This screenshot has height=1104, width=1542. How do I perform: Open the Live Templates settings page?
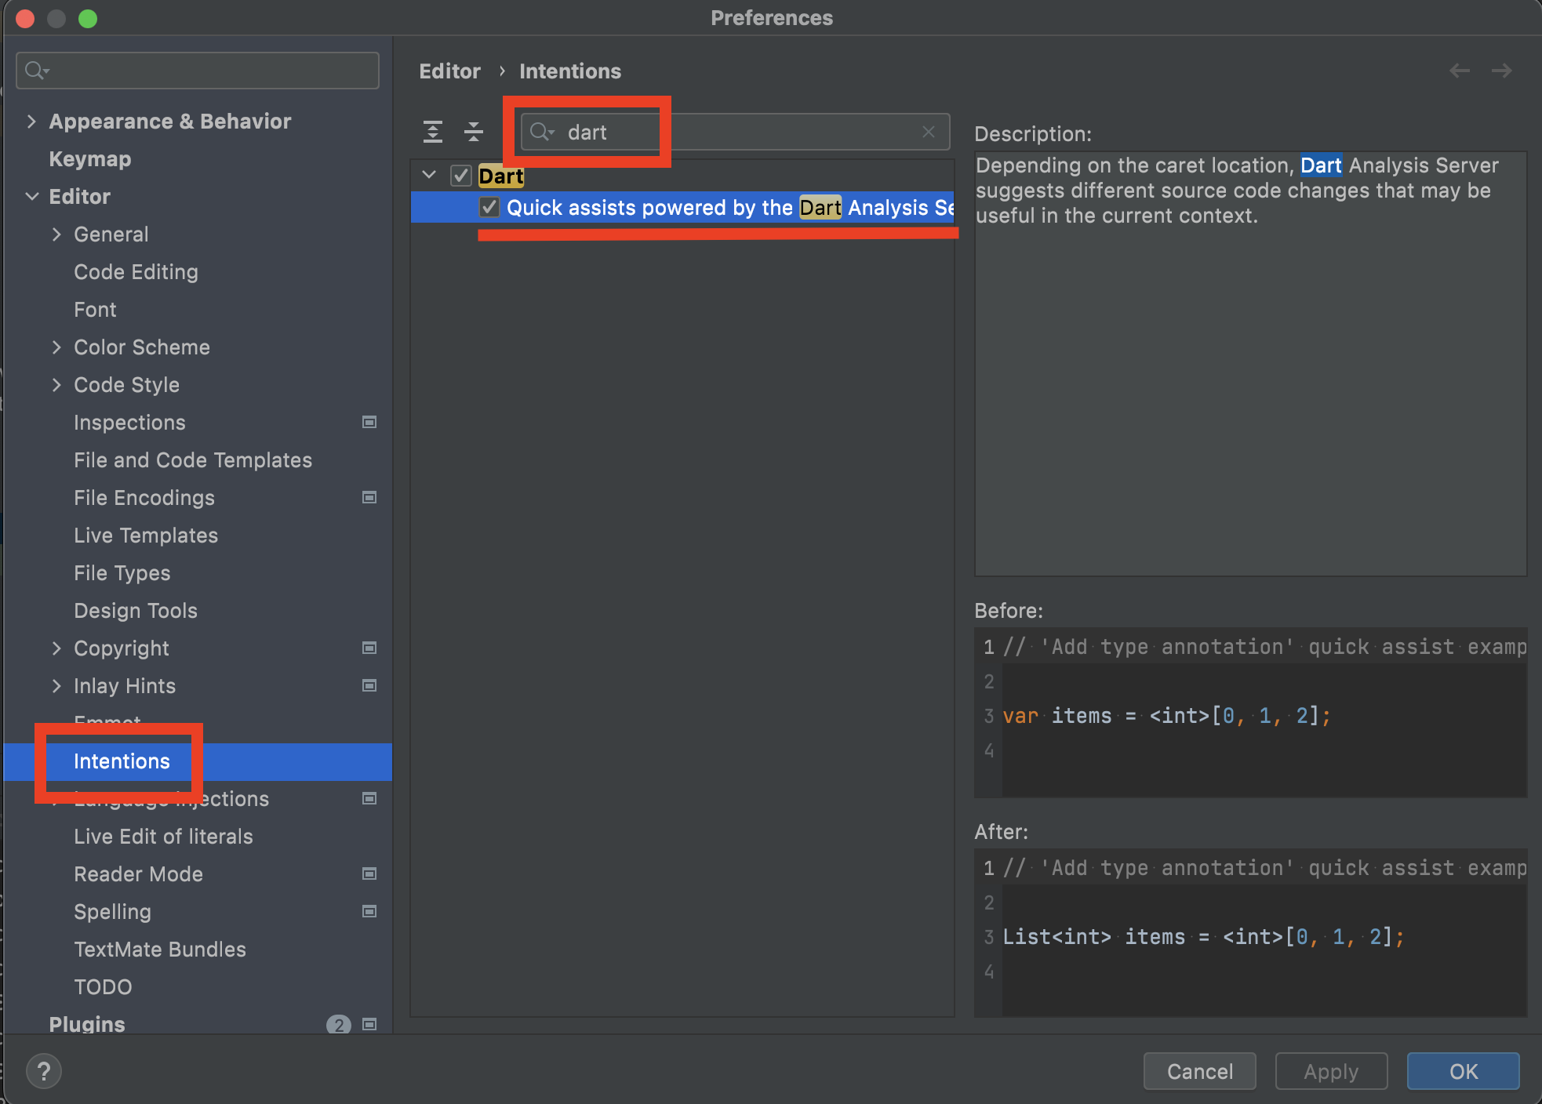point(146,536)
